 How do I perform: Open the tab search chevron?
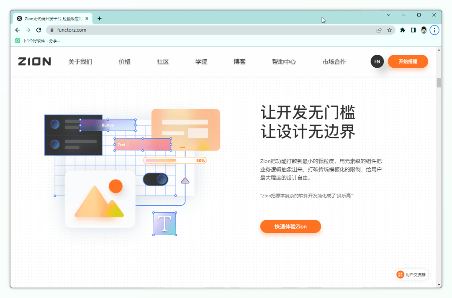tap(388, 15)
